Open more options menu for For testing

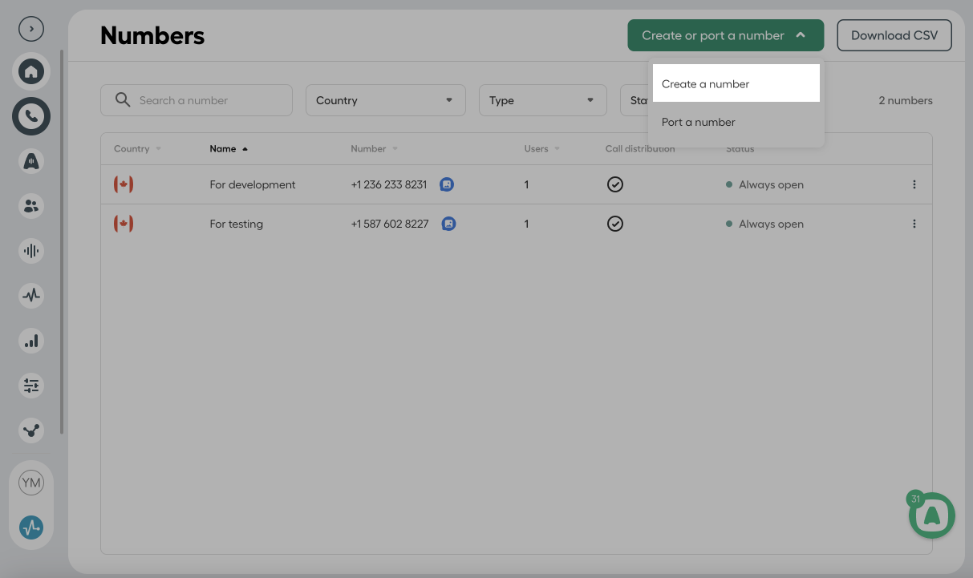tap(914, 224)
